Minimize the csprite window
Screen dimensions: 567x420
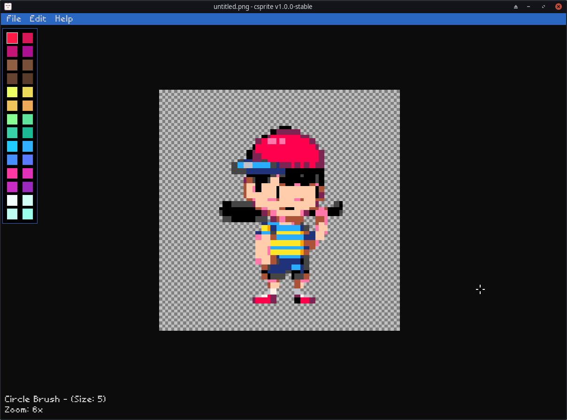529,7
